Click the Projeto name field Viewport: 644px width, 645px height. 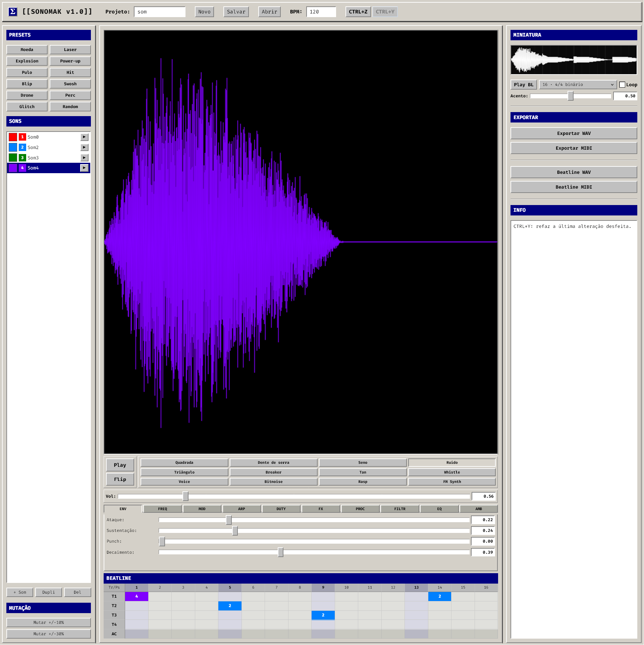[160, 12]
